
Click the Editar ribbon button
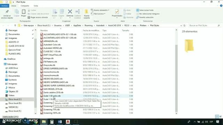coord(128,14)
